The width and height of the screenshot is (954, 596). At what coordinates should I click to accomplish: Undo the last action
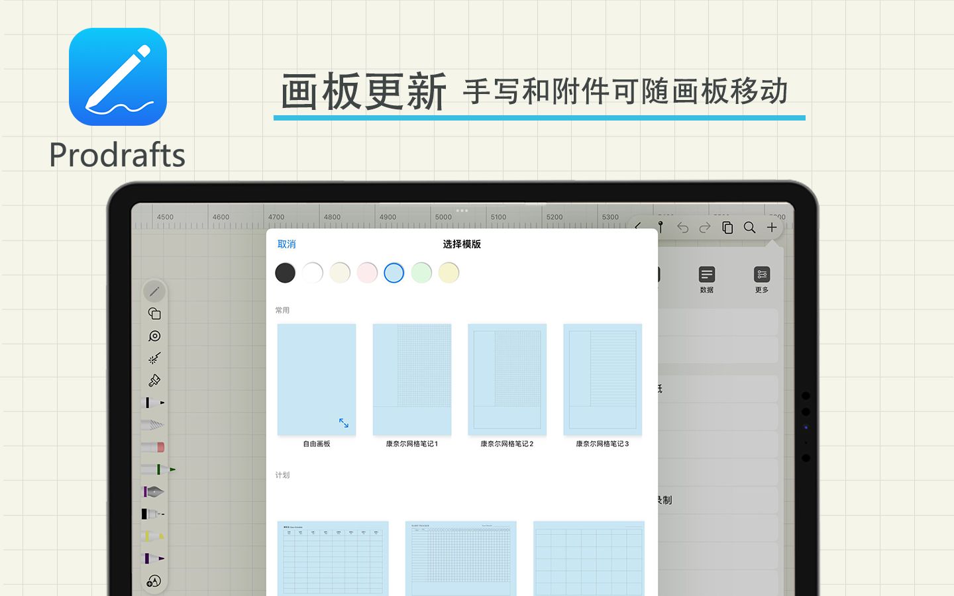(682, 228)
